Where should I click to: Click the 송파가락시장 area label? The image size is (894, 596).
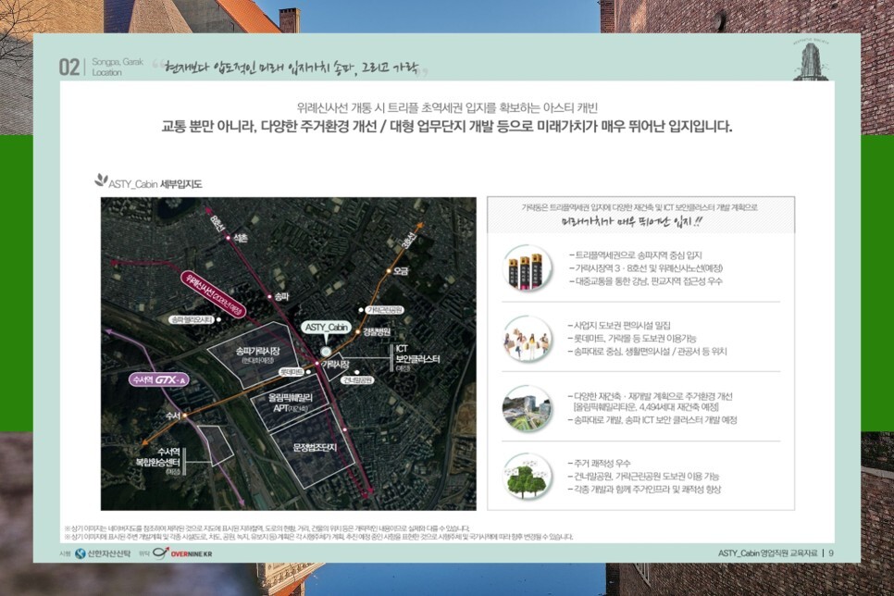point(257,354)
